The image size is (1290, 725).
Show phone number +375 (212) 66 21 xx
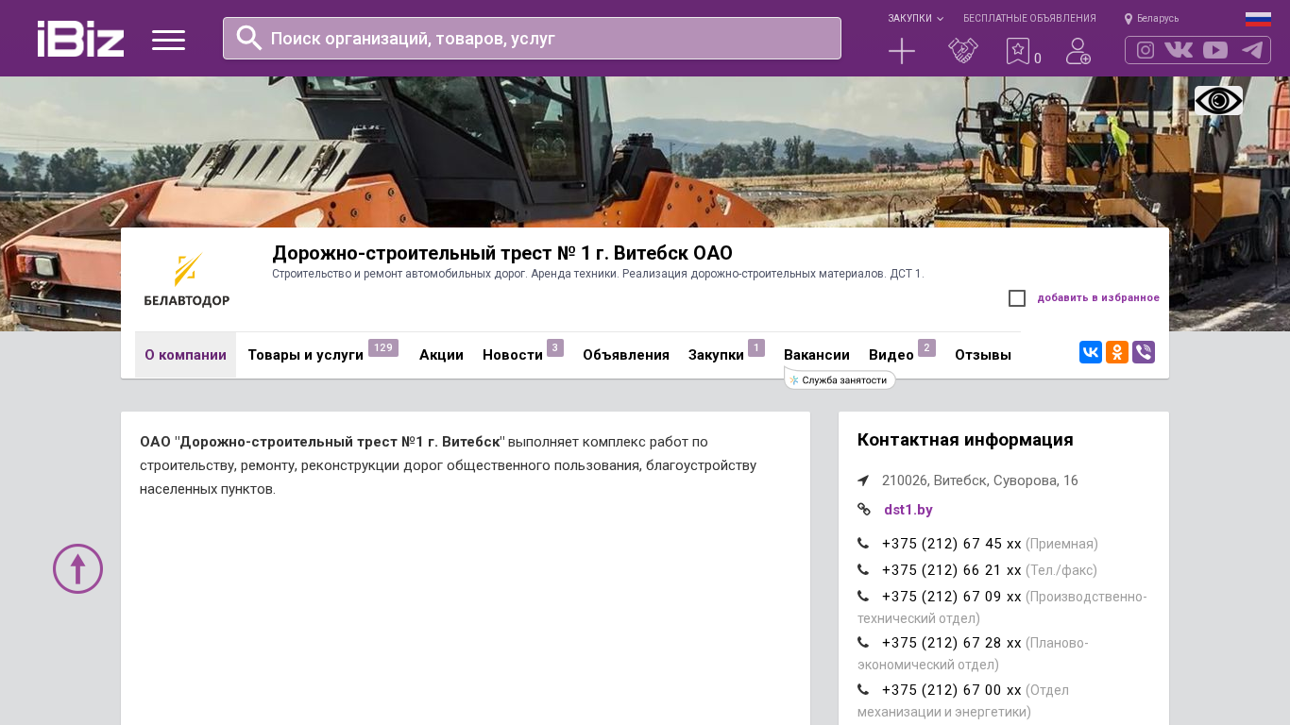(x=952, y=570)
